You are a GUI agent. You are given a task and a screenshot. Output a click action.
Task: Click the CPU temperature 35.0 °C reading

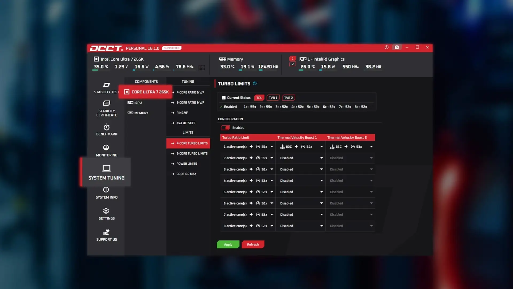click(101, 67)
